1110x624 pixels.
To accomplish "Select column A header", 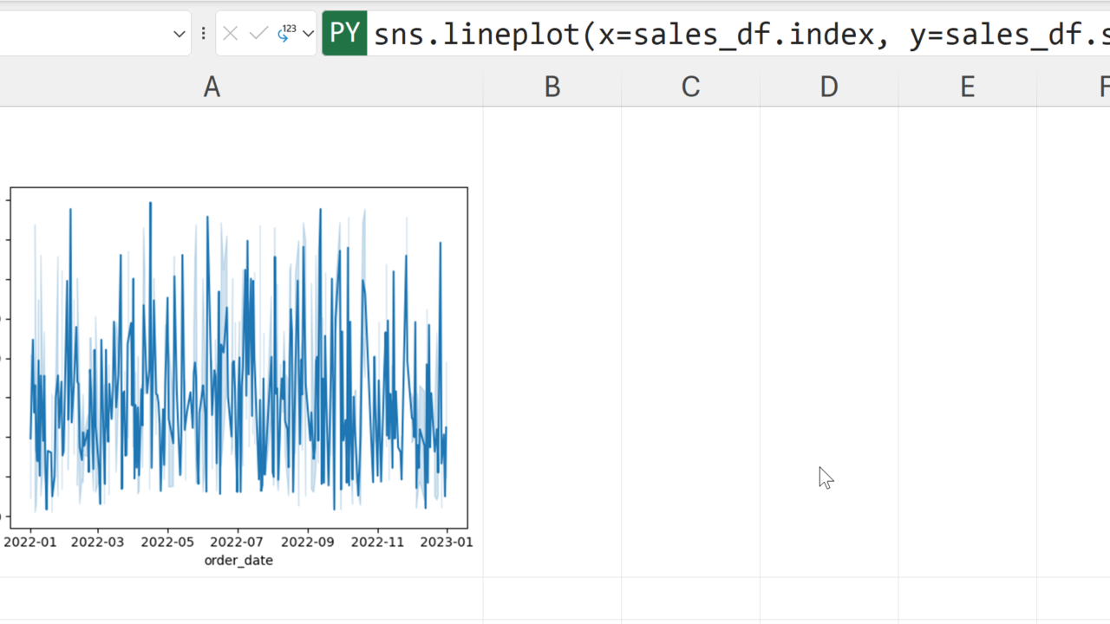I will click(212, 87).
